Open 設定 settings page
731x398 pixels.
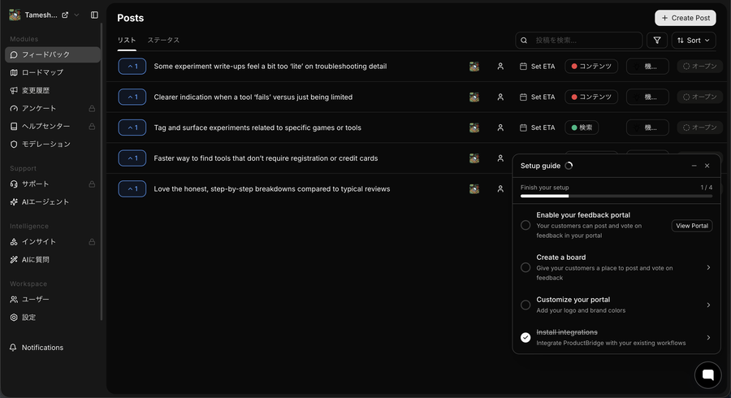(53, 318)
